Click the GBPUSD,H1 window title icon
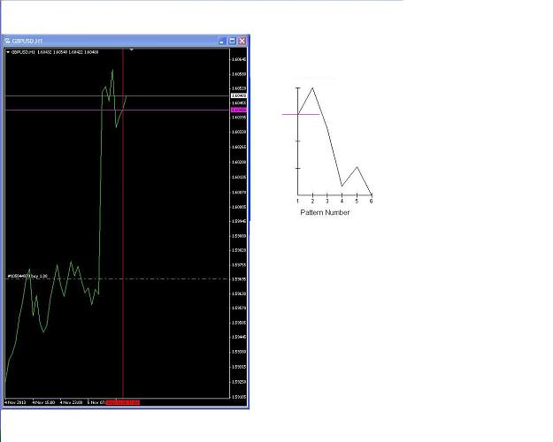Image resolution: width=553 pixels, height=442 pixels. [x=7, y=41]
